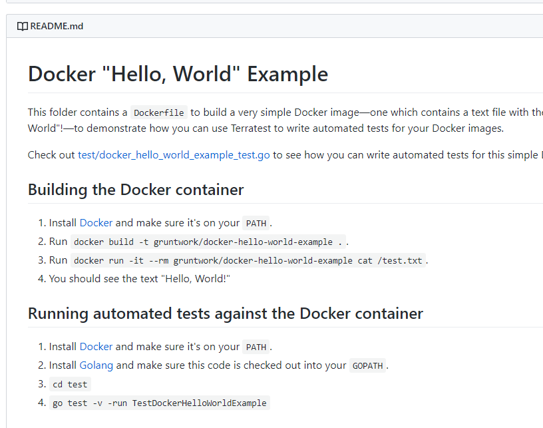Click the Dockerfile inline code in first paragraph
The height and width of the screenshot is (428, 543).
click(159, 112)
